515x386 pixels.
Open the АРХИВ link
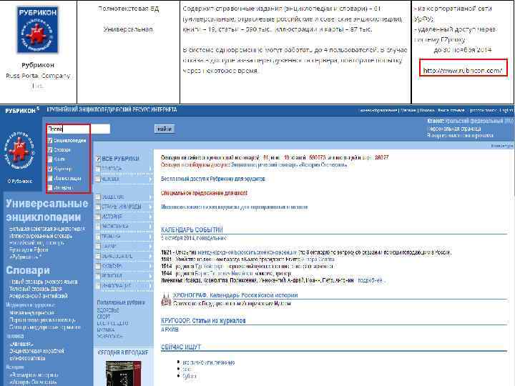(170, 330)
